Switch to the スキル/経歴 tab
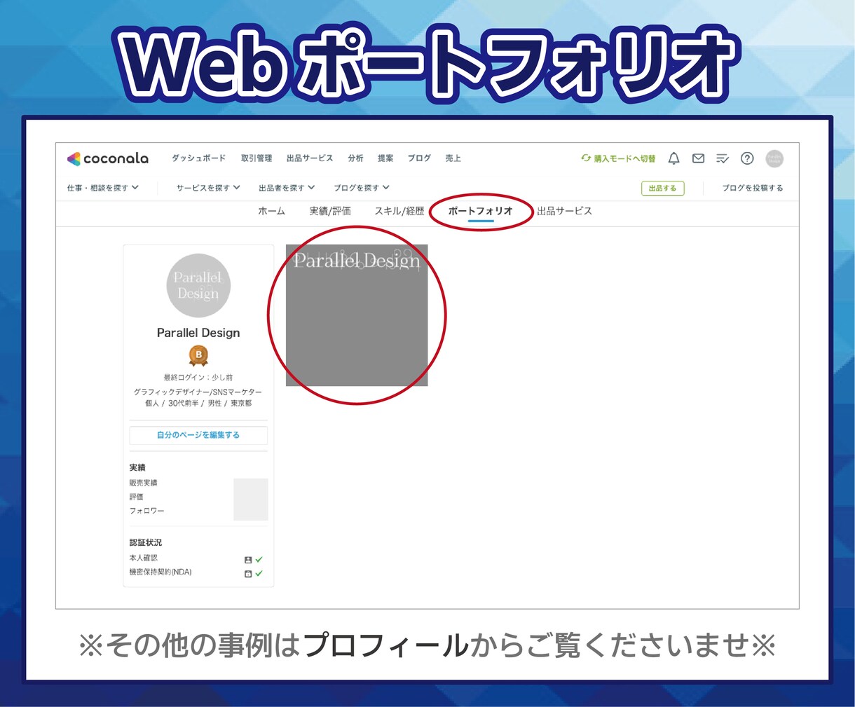Screen dimensions: 855x707 (x=399, y=211)
